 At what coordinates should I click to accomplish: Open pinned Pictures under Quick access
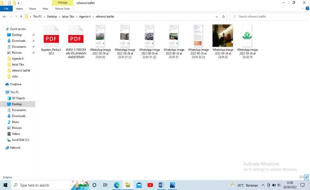[17, 53]
